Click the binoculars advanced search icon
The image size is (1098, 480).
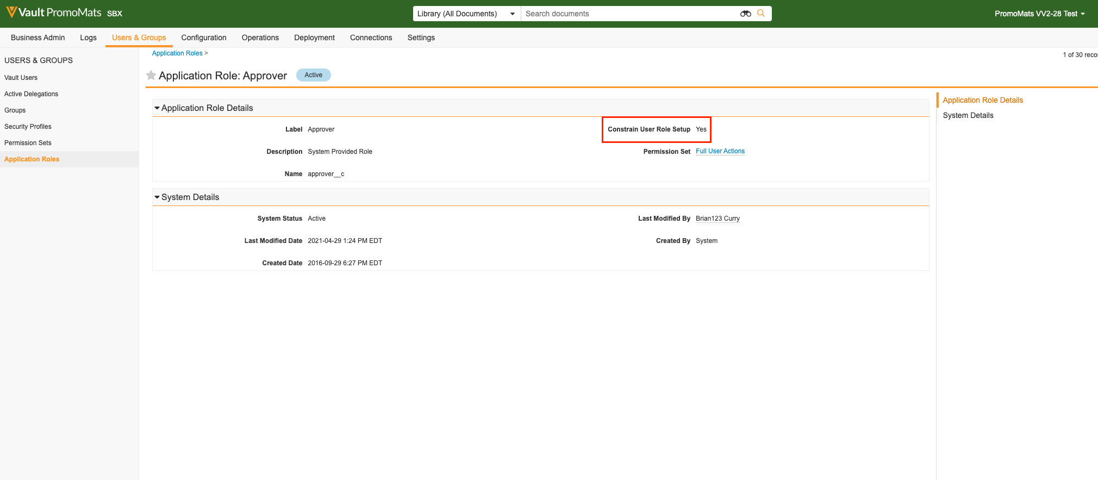coord(745,14)
